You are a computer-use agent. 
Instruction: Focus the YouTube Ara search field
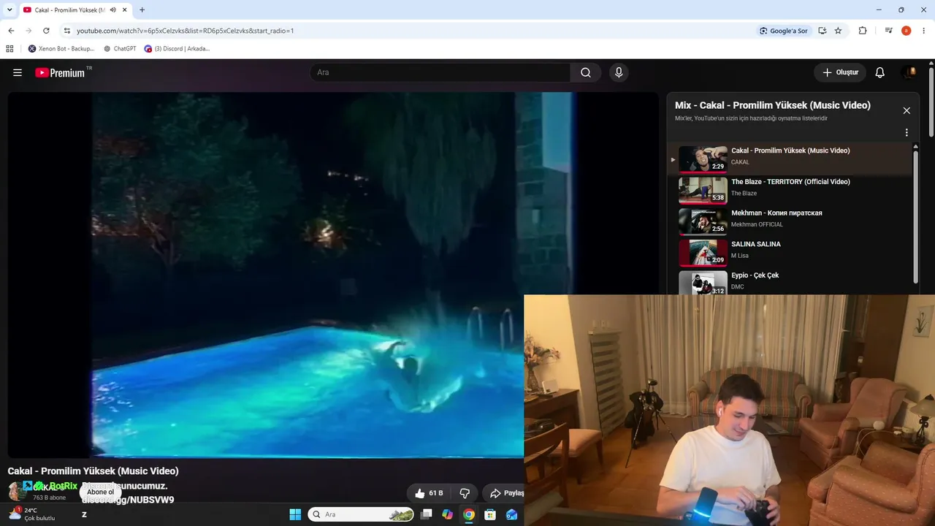pos(440,72)
